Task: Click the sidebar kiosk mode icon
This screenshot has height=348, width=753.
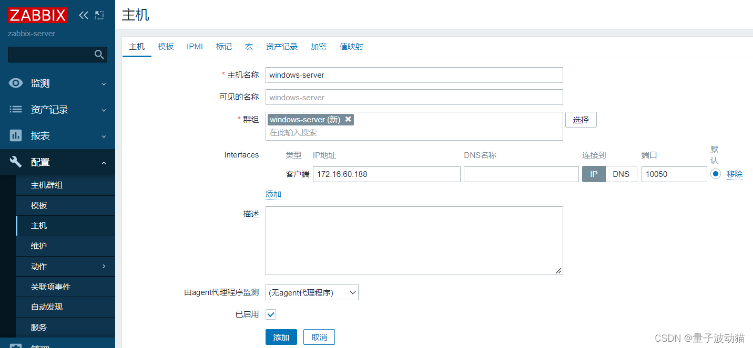Action: pos(99,15)
